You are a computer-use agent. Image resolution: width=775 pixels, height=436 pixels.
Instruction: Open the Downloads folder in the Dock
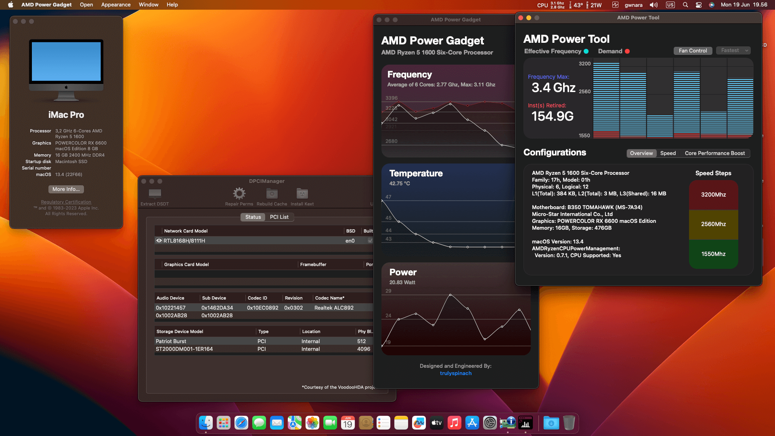coord(551,423)
